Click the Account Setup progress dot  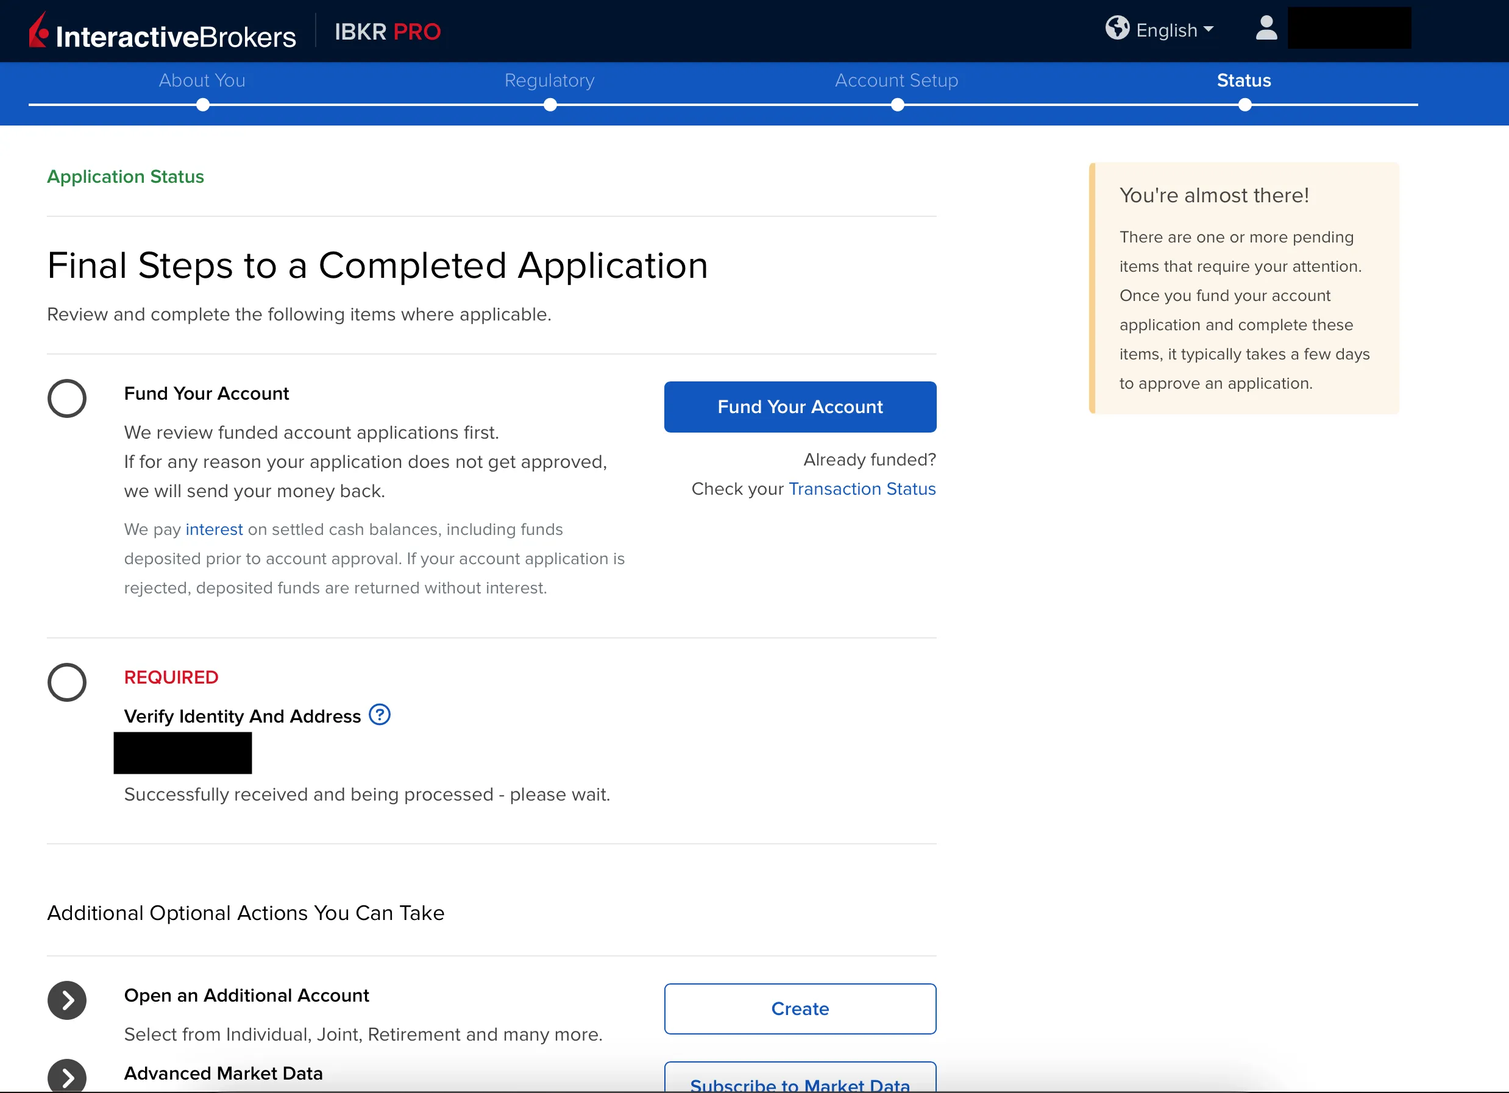[898, 104]
